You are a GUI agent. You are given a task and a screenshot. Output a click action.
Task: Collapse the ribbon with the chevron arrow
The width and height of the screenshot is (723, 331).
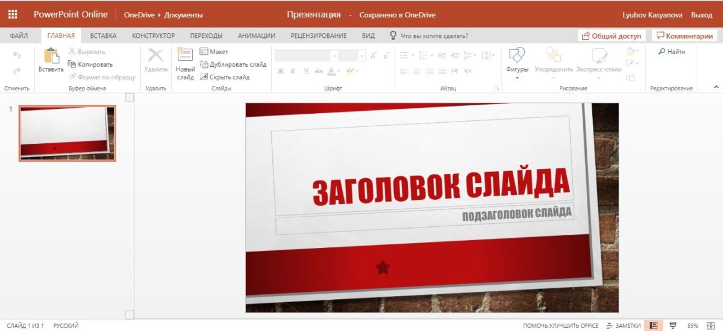pyautogui.click(x=716, y=88)
